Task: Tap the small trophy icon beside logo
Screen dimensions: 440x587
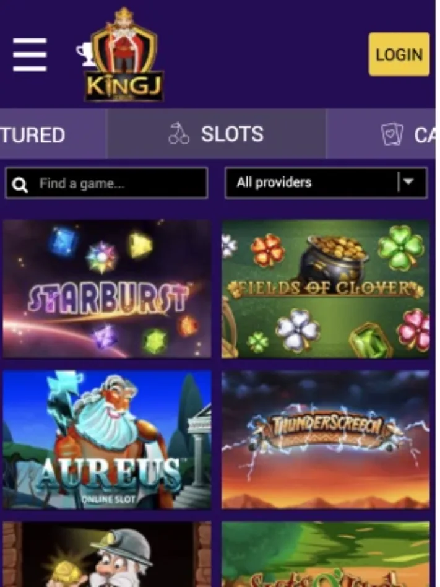Action: pos(85,54)
